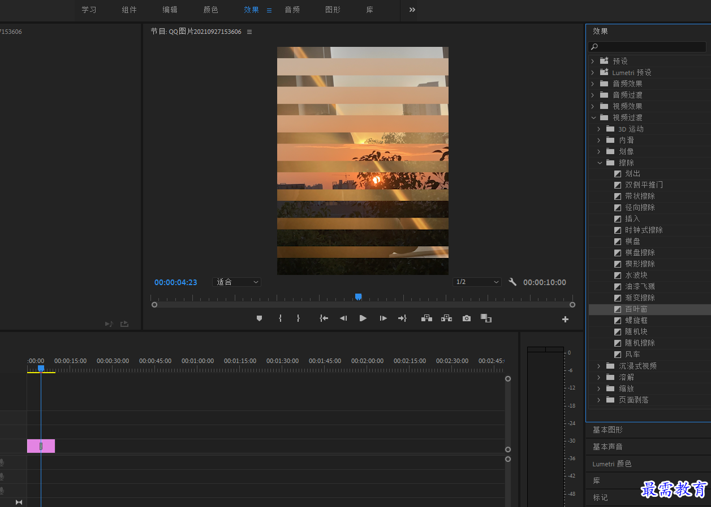The width and height of the screenshot is (711, 507).
Task: Click the timeline ruler playhead marker
Action: [x=41, y=368]
